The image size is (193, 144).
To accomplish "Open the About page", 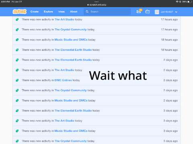I will [74, 12].
